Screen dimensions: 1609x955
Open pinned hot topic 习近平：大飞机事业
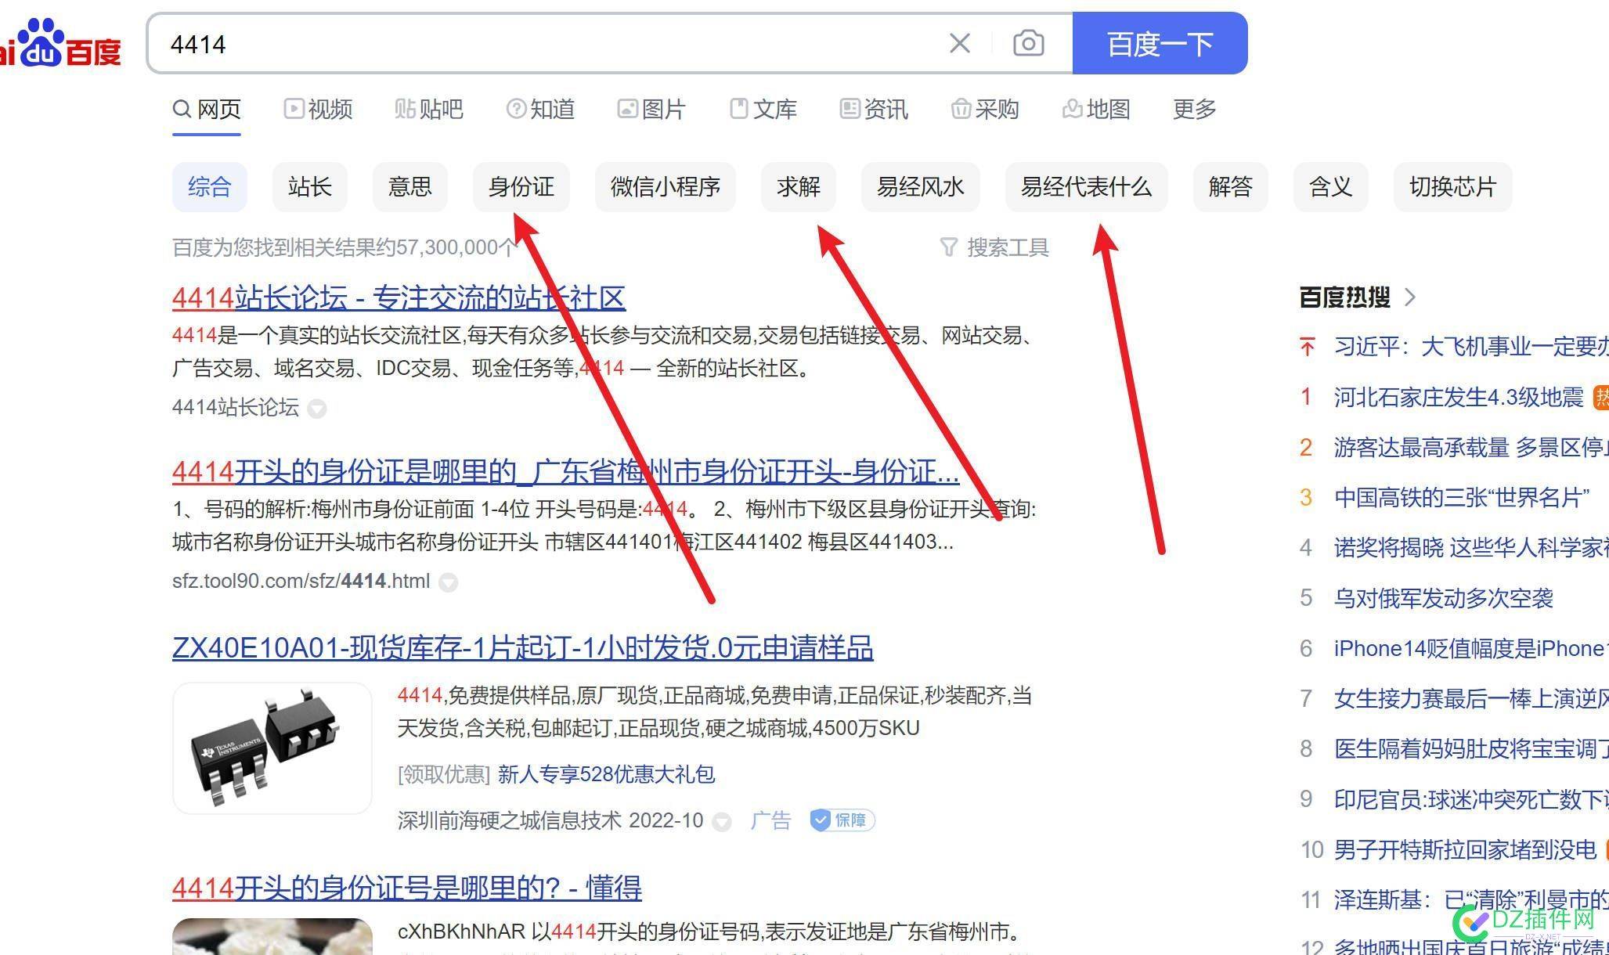pyautogui.click(x=1471, y=347)
